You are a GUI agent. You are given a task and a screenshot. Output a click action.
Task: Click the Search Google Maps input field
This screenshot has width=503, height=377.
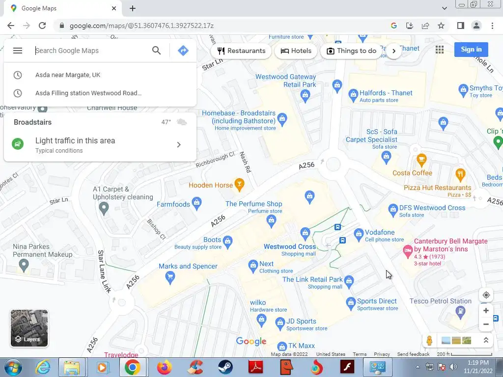[91, 51]
